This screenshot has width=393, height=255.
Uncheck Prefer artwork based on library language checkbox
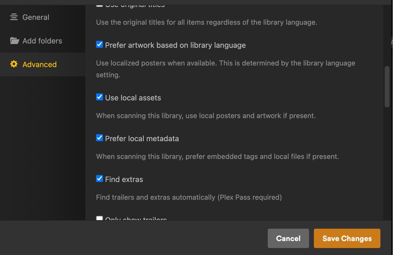(x=99, y=44)
